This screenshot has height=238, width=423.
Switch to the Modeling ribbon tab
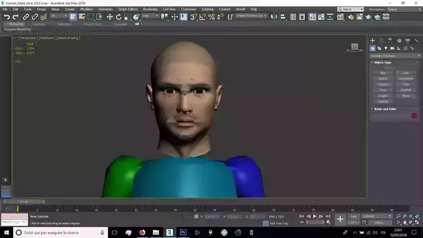coord(16,24)
